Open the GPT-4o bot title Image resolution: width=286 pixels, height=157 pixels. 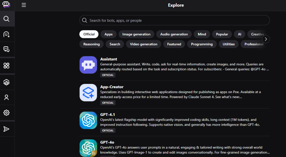pos(107,142)
